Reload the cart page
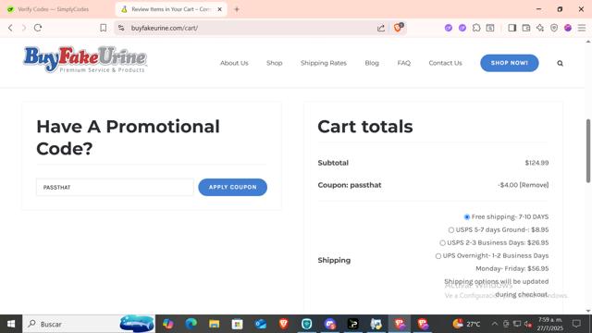Screen dimensions: 592x333 click(x=38, y=28)
